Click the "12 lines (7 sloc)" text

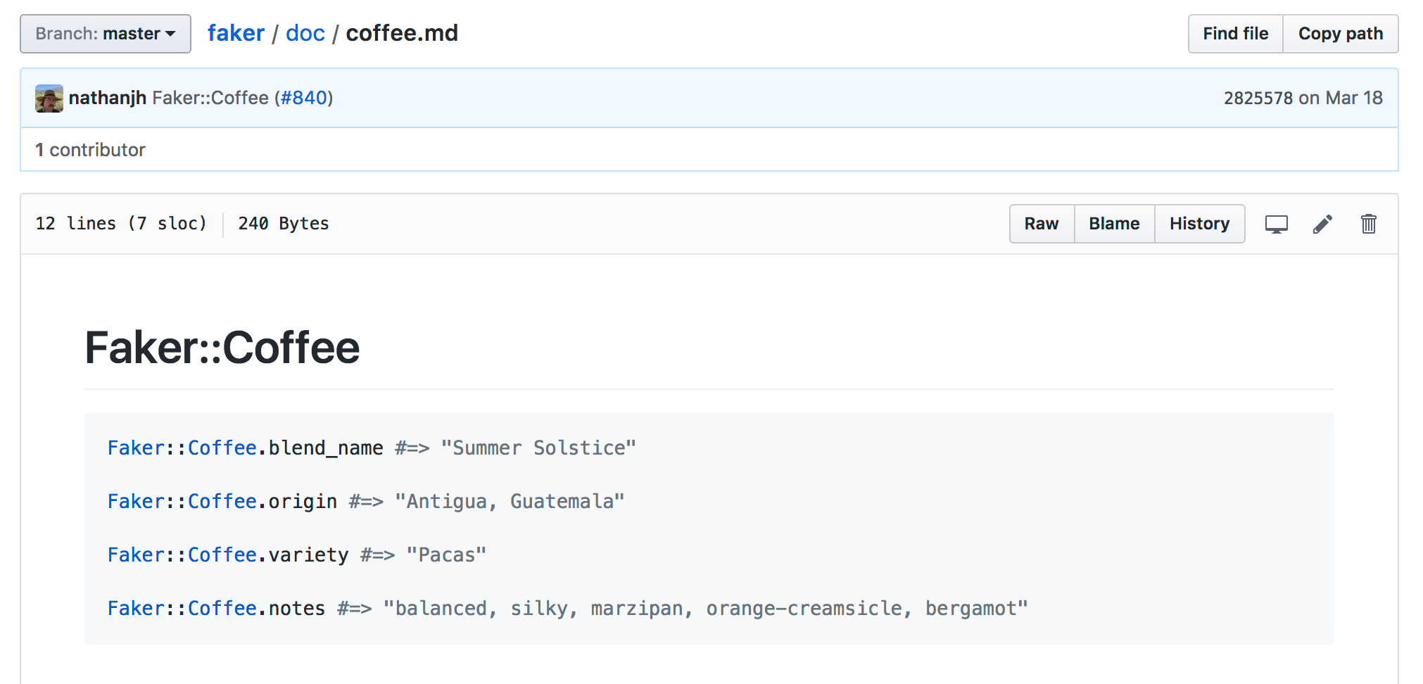[122, 224]
